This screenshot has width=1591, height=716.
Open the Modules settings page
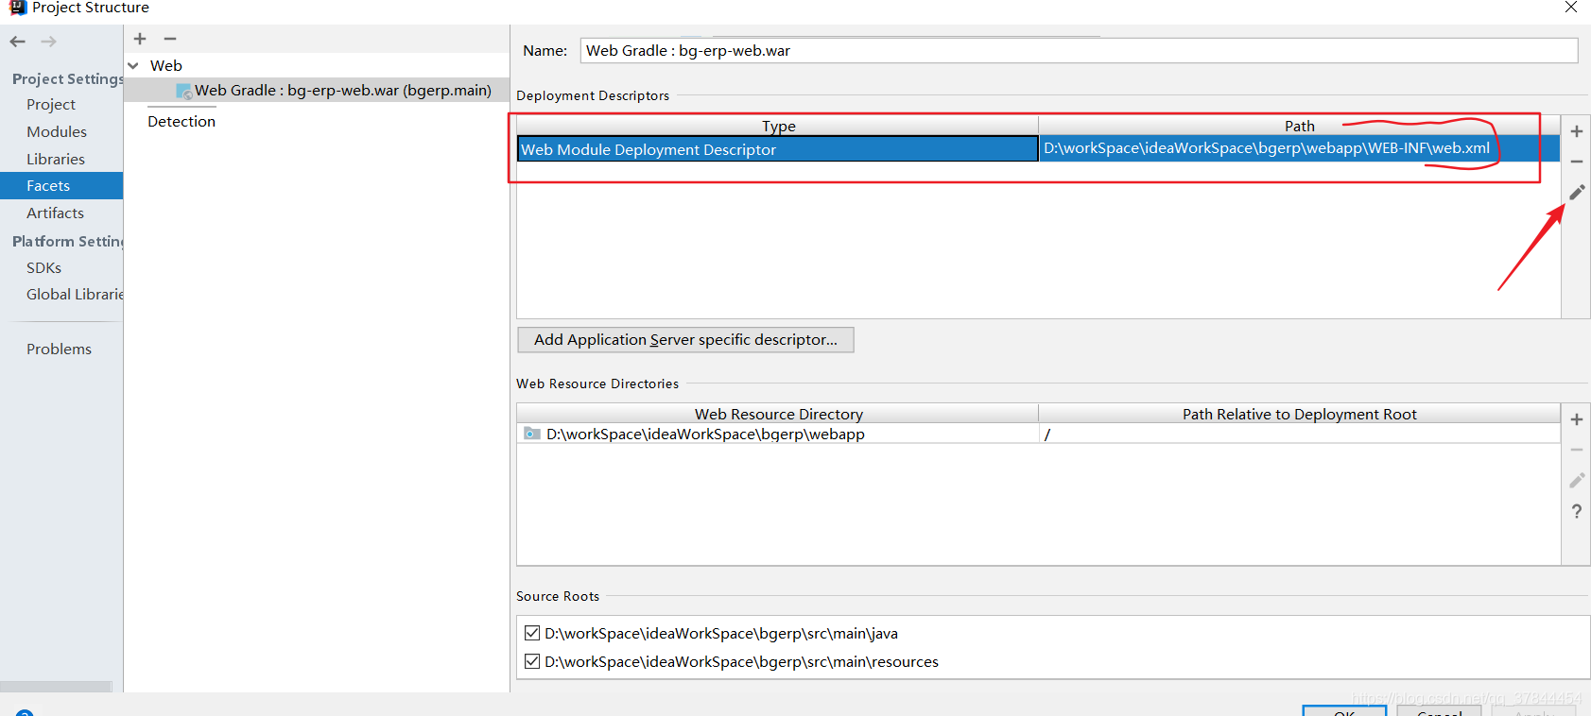point(57,132)
